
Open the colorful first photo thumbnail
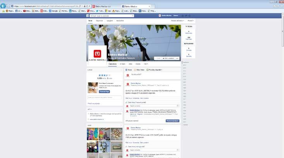[93, 134]
